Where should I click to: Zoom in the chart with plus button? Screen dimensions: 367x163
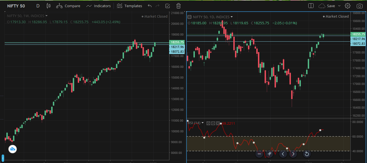269,154
